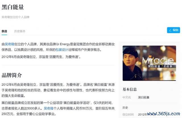The width and height of the screenshot is (182, 118).
Task: Click the line starting 2012年6月 above the divider
Action: tap(41, 57)
